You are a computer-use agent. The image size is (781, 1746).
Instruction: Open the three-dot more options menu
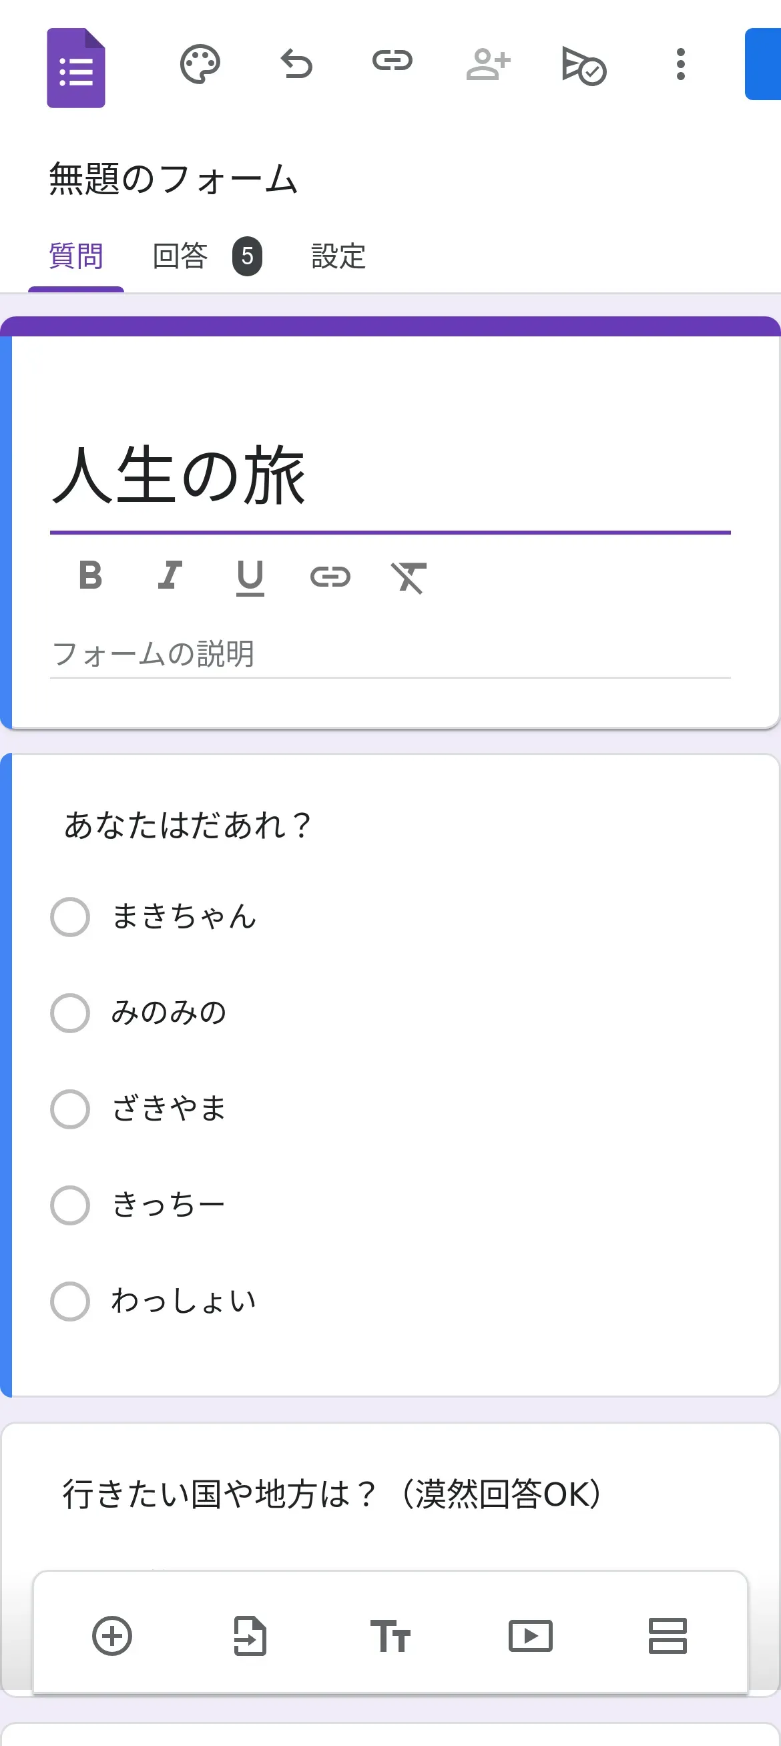[x=681, y=64]
